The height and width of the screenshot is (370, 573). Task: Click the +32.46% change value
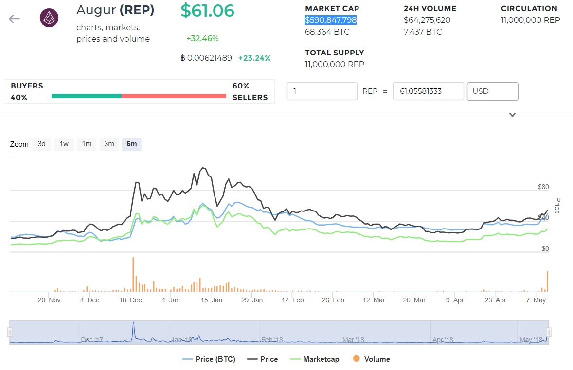tap(202, 39)
